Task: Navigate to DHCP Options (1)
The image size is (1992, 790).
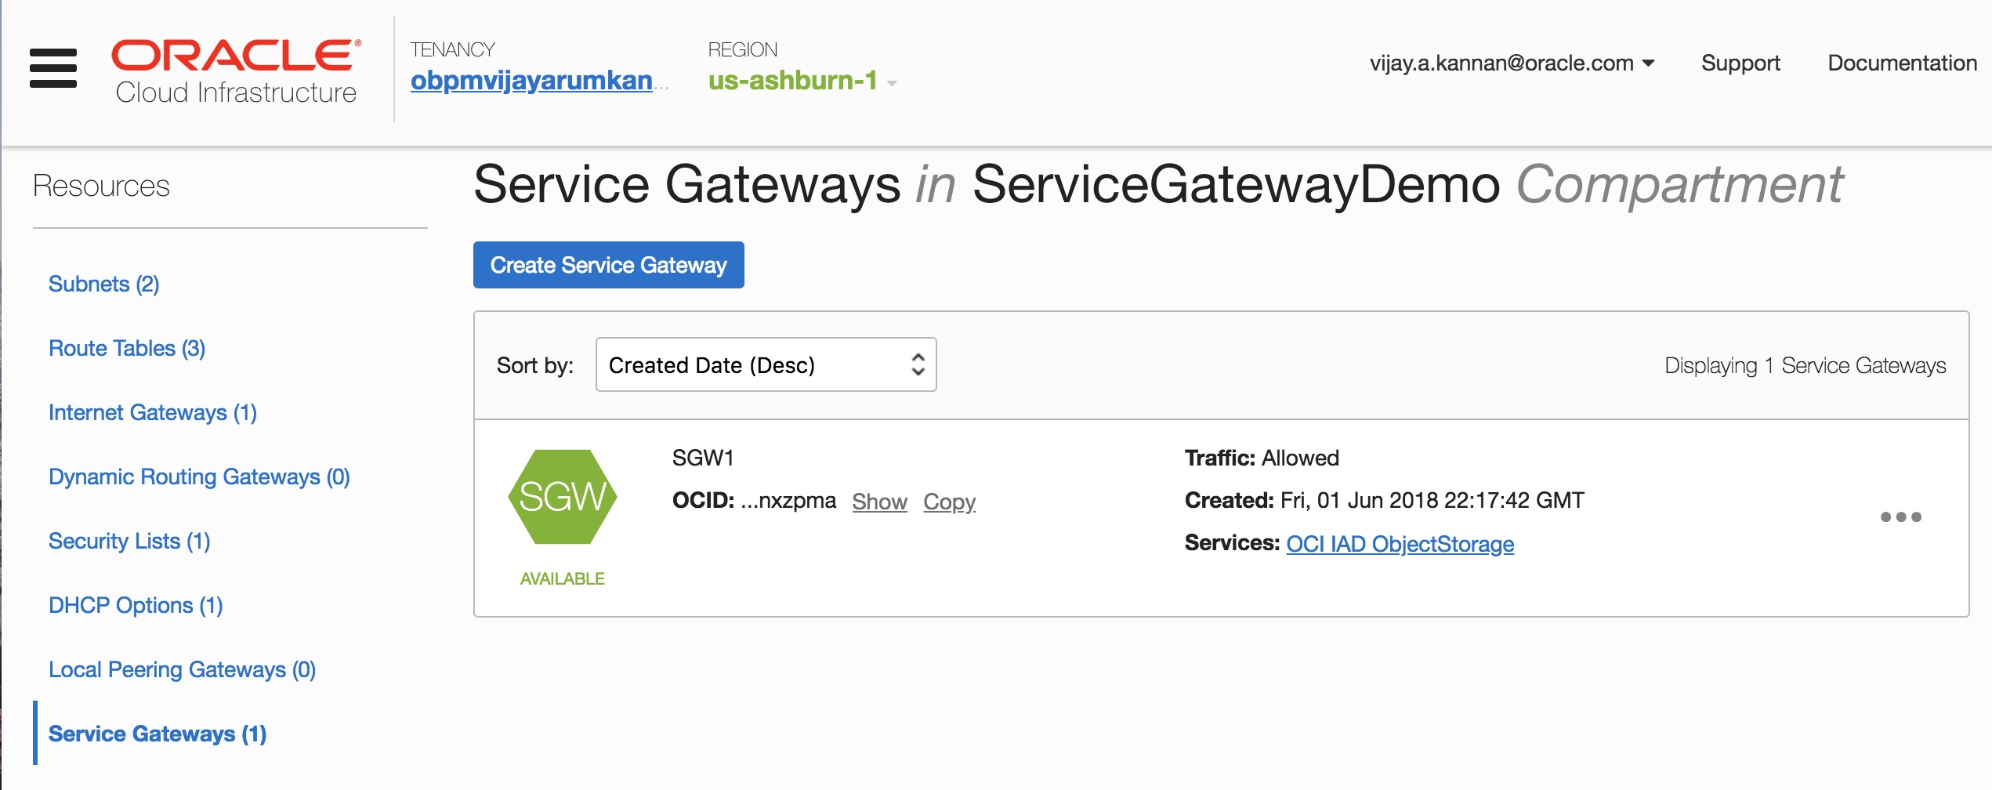Action: pos(136,605)
